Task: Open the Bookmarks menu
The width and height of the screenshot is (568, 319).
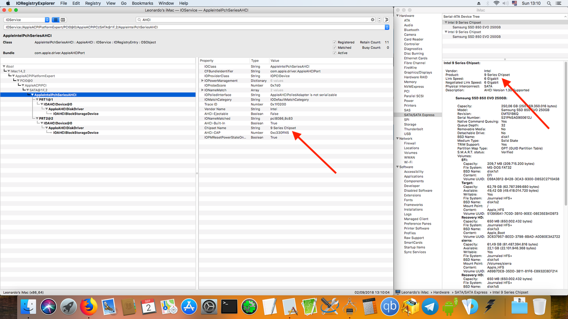Action: click(x=142, y=3)
